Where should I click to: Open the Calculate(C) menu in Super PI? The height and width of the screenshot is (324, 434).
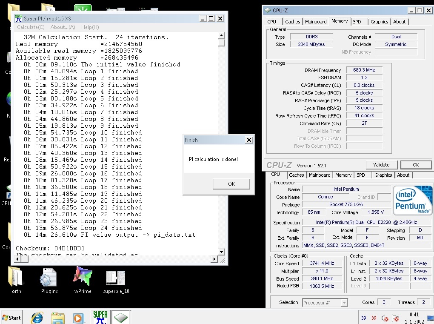click(x=31, y=27)
